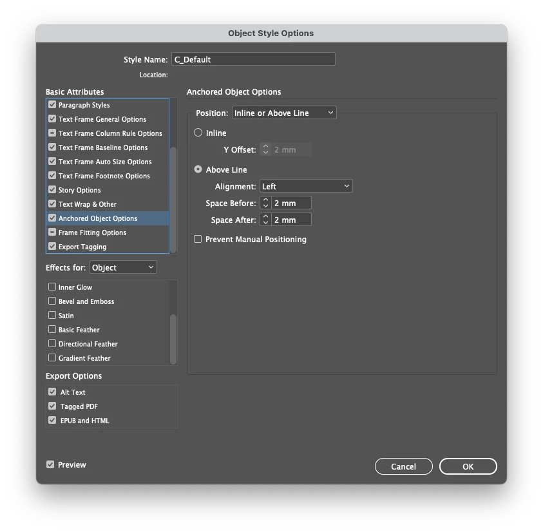Enable the Basic Feather checkbox

(x=52, y=329)
